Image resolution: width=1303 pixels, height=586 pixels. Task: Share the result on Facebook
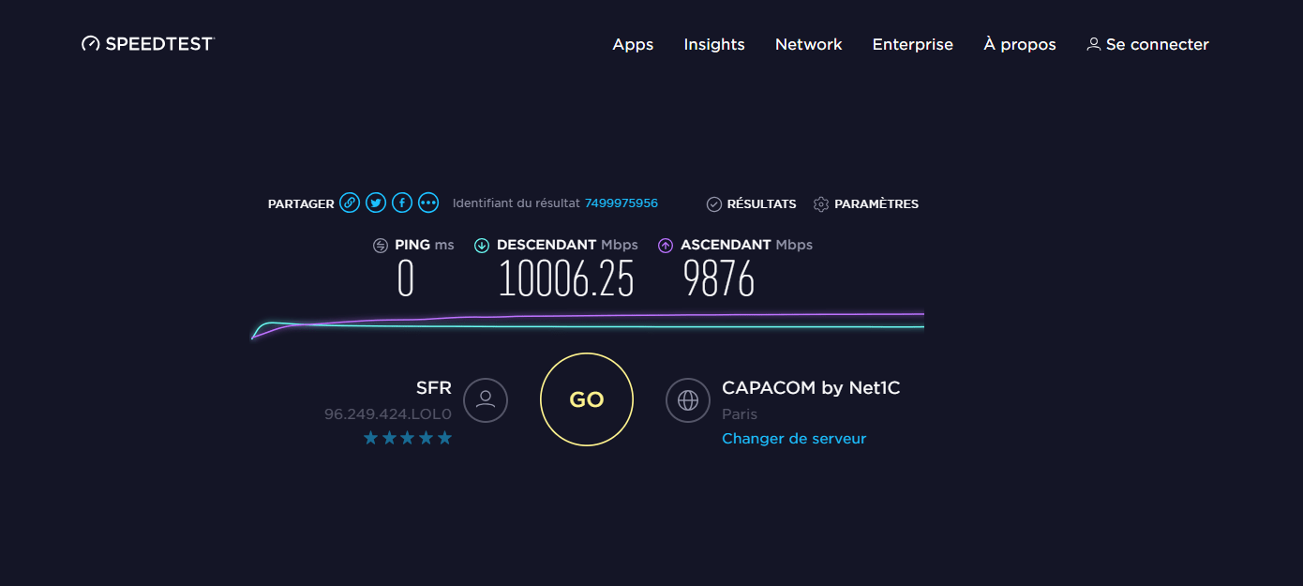click(402, 203)
